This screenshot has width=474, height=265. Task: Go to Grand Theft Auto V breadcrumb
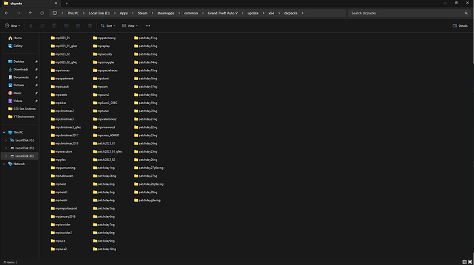pyautogui.click(x=223, y=13)
